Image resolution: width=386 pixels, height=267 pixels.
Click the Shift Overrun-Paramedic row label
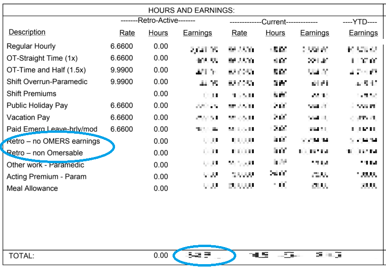tap(47, 82)
